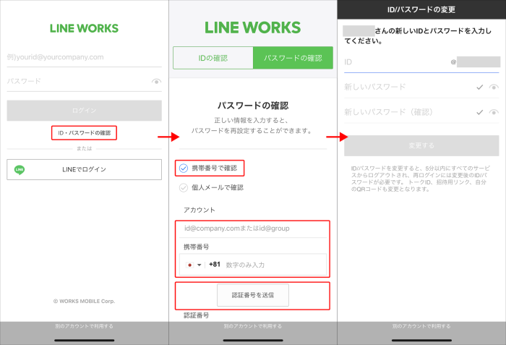This screenshot has width=506, height=345.
Task: Click the ID/パスワードの変更 header title
Action: [x=421, y=9]
